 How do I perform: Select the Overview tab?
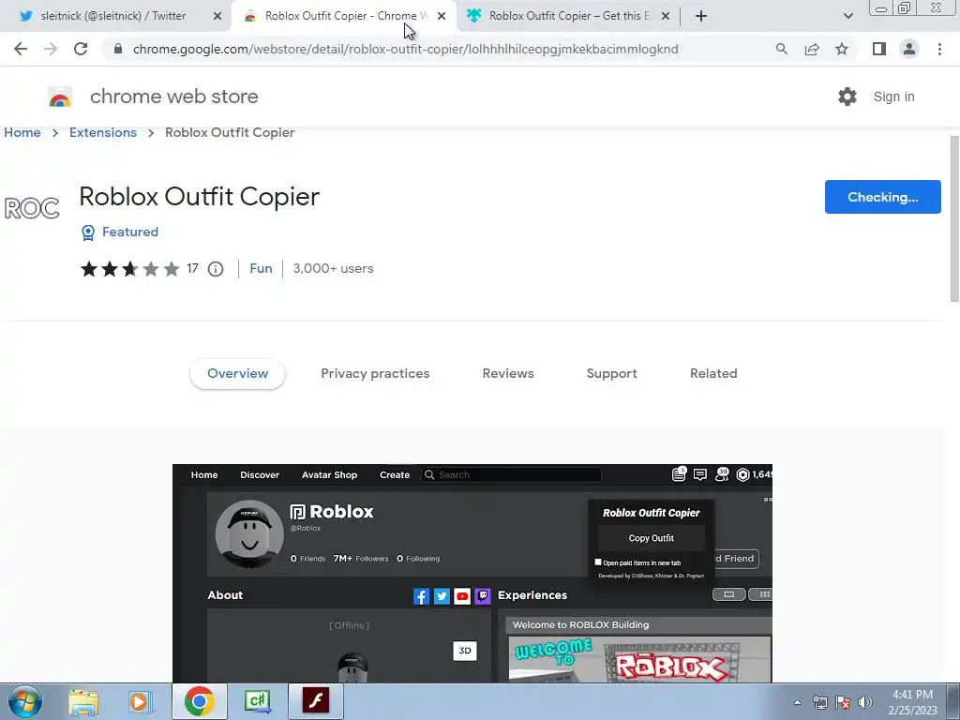pos(237,373)
